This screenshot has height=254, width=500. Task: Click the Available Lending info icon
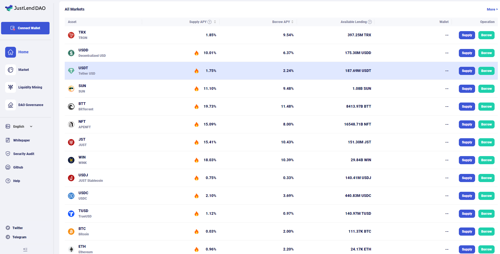tap(370, 22)
